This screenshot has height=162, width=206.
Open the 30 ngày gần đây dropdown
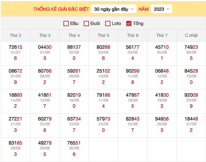click(x=114, y=9)
